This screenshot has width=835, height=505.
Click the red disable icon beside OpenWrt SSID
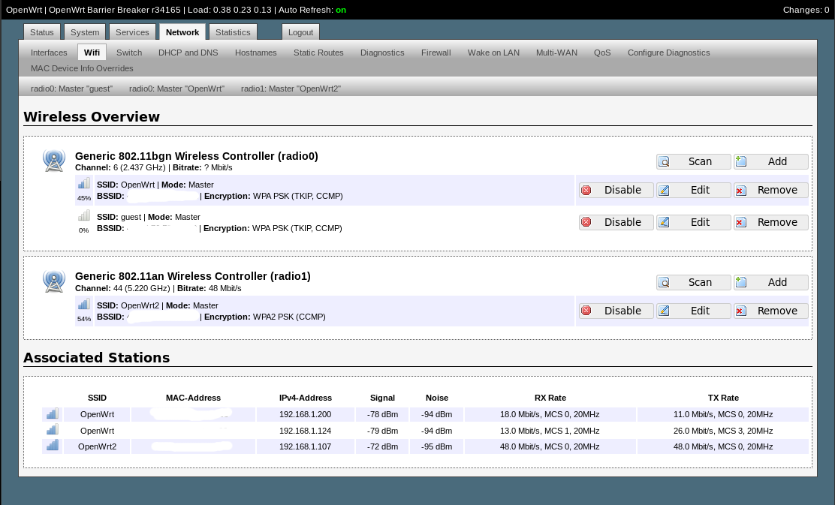[x=586, y=191]
